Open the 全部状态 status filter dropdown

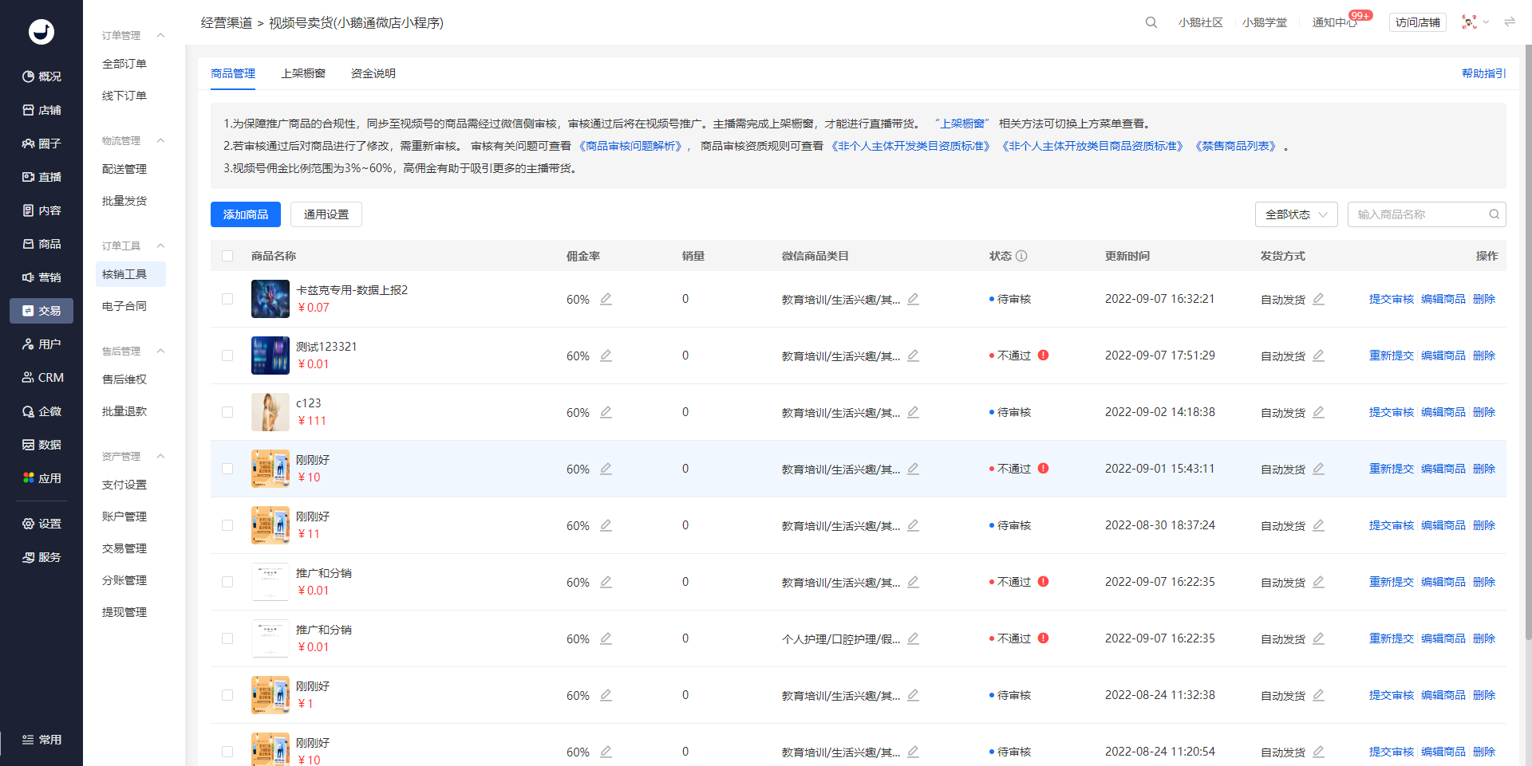tap(1296, 214)
